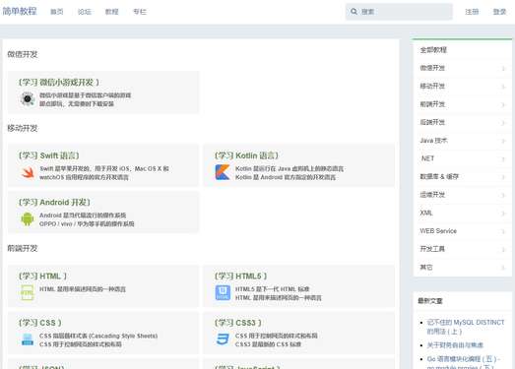
Task: Expand the .NET sidebar category
Action: 463,158
